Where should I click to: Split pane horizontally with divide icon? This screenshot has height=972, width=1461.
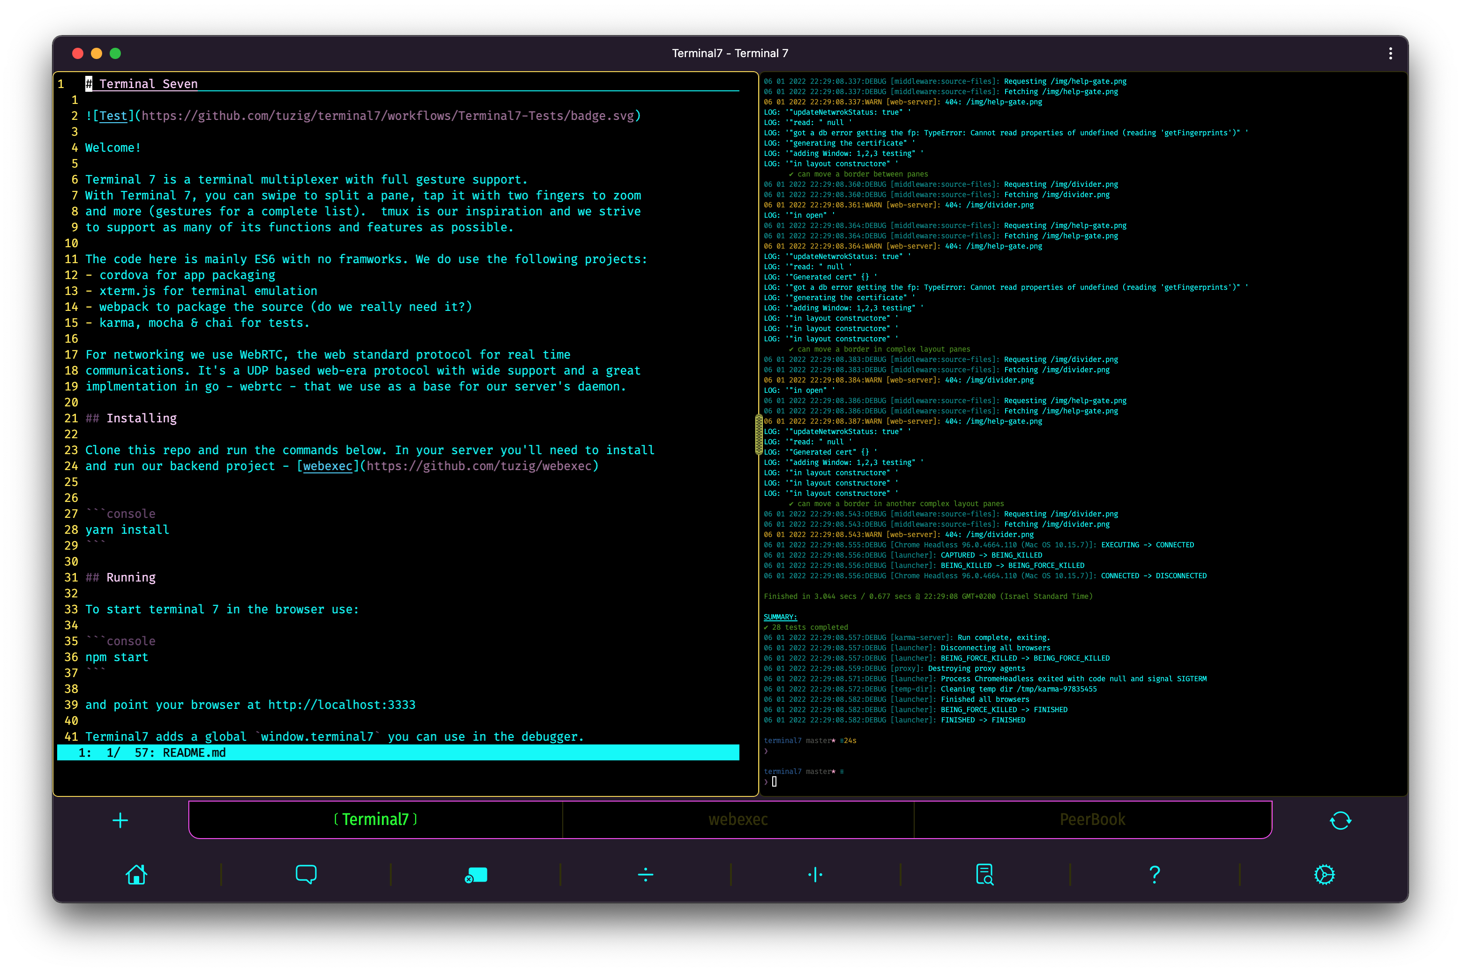[x=645, y=874]
